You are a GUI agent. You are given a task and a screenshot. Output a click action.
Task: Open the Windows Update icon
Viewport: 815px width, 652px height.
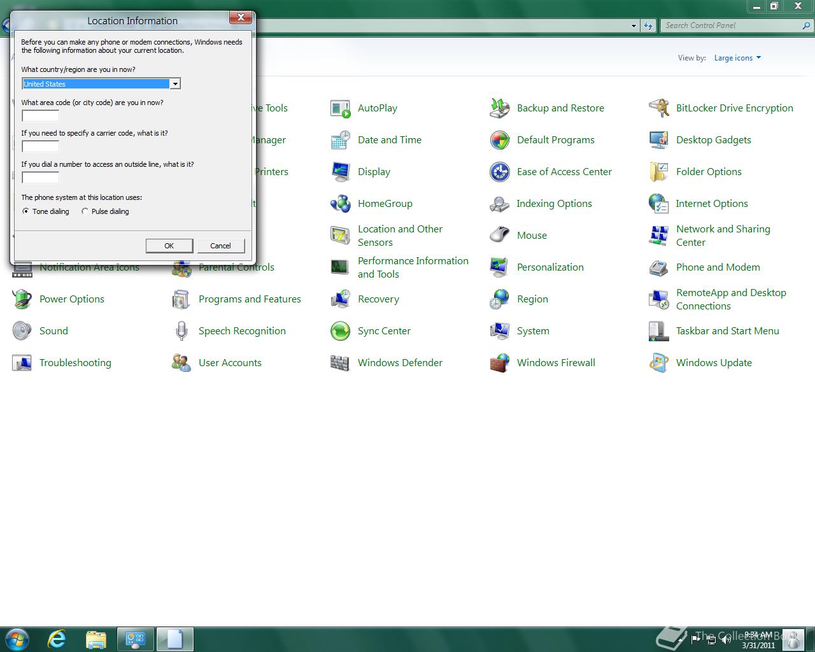(x=659, y=363)
